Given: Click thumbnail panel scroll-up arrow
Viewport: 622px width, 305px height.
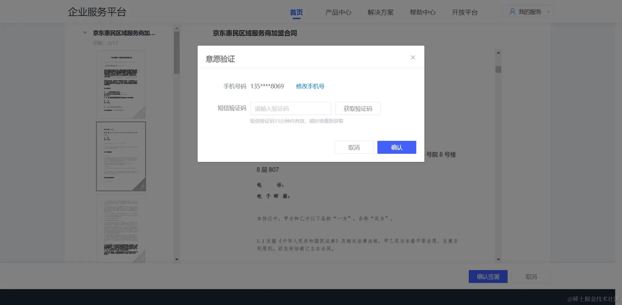Looking at the screenshot, I should pyautogui.click(x=177, y=28).
